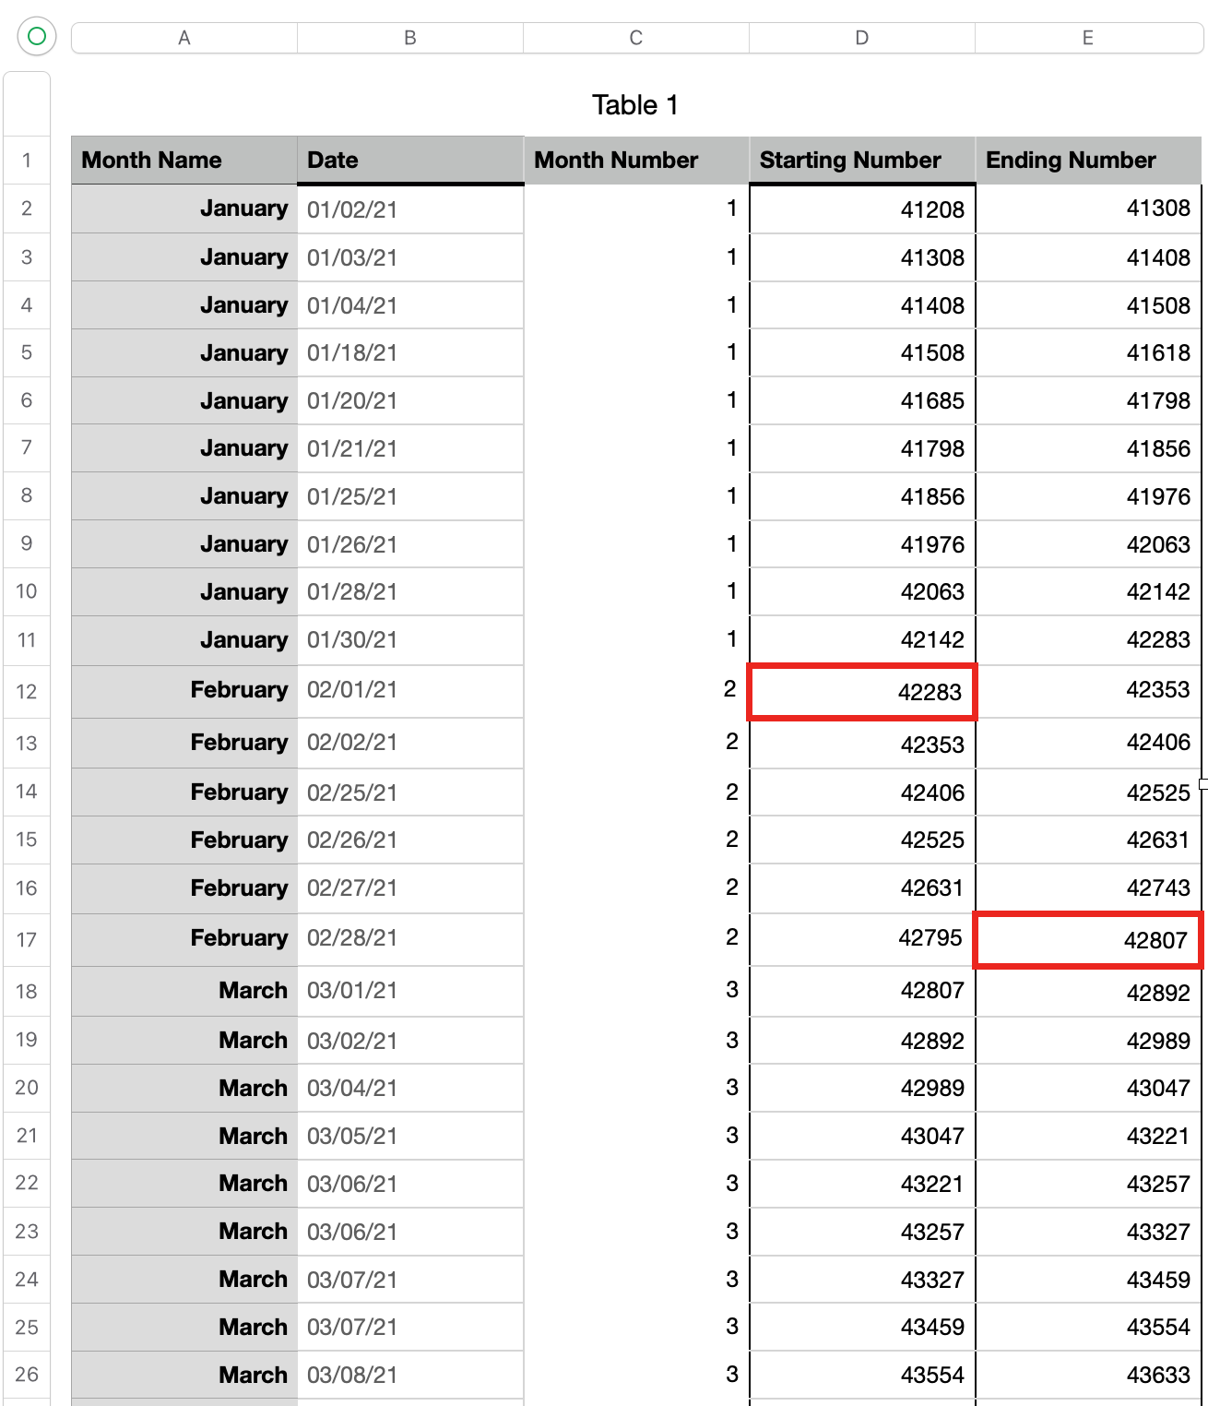The width and height of the screenshot is (1208, 1406).
Task: Select column header A
Action: tap(184, 38)
